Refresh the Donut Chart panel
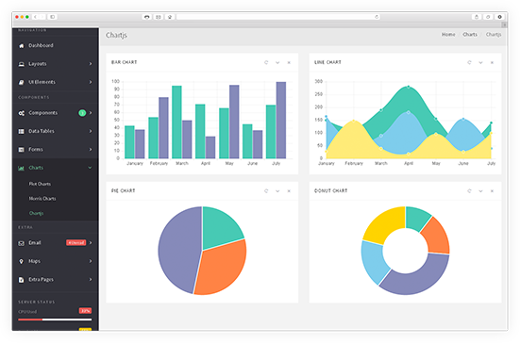The width and height of the screenshot is (520, 343). pyautogui.click(x=469, y=191)
